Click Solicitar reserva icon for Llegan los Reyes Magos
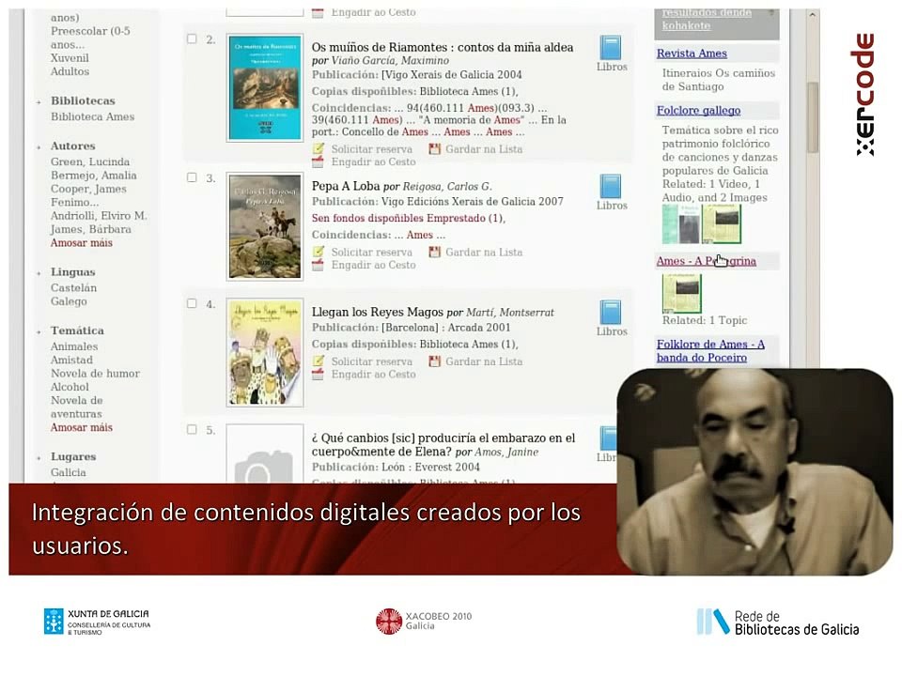902x676 pixels. click(319, 361)
